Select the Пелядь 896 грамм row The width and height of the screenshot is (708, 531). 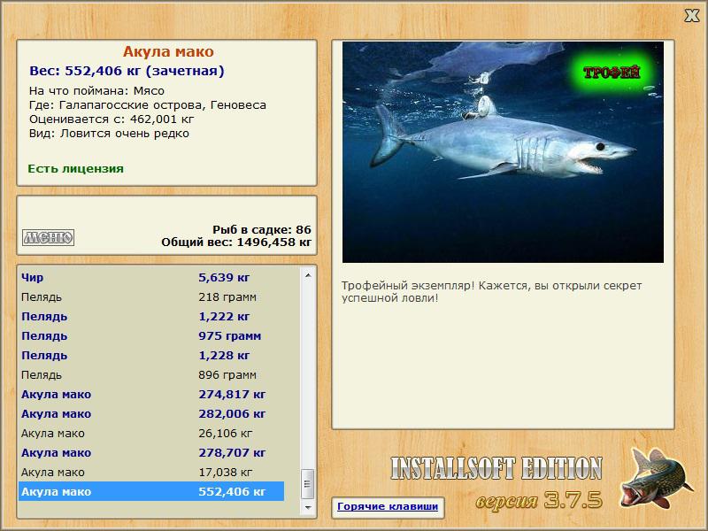[x=151, y=374]
